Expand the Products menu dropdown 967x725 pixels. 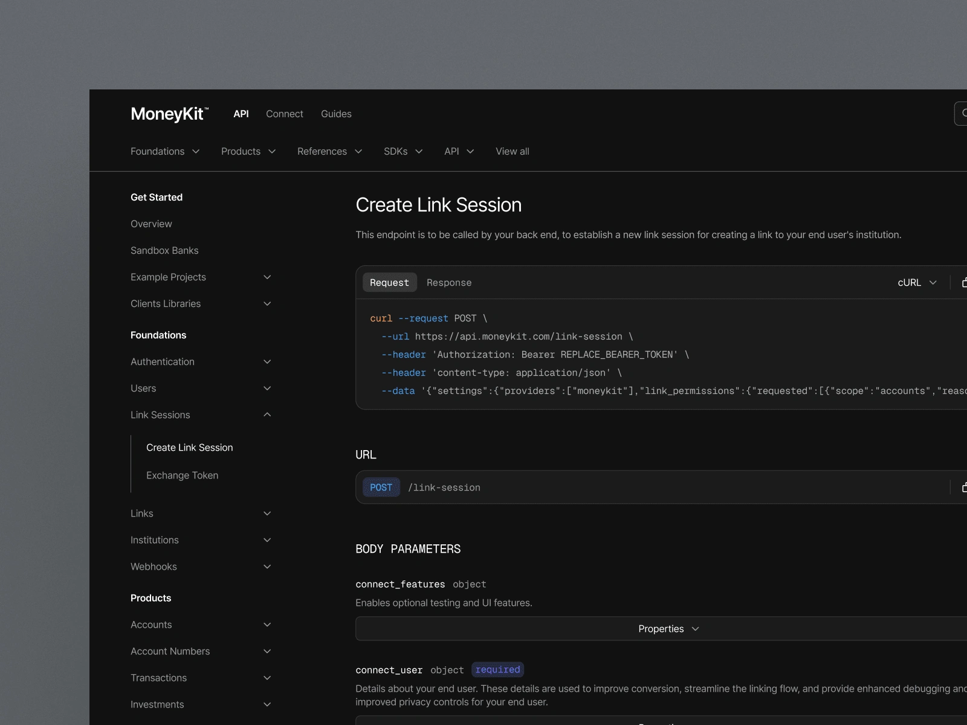tap(248, 151)
